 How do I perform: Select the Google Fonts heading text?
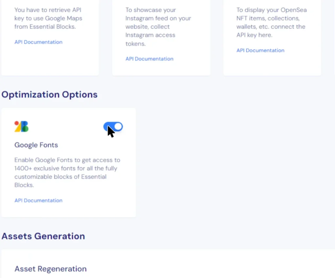pyautogui.click(x=36, y=145)
